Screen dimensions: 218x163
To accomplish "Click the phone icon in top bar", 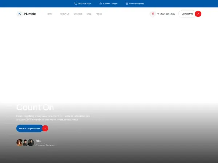I will pos(75,4).
